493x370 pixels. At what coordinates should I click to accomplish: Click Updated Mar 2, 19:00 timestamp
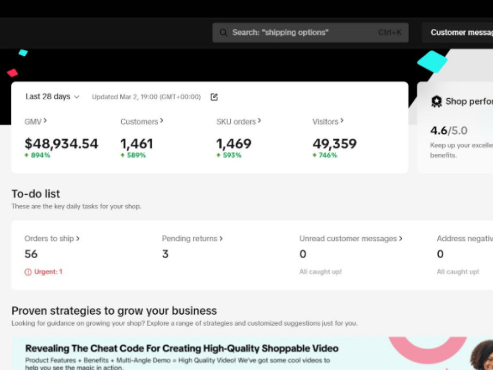(x=146, y=97)
